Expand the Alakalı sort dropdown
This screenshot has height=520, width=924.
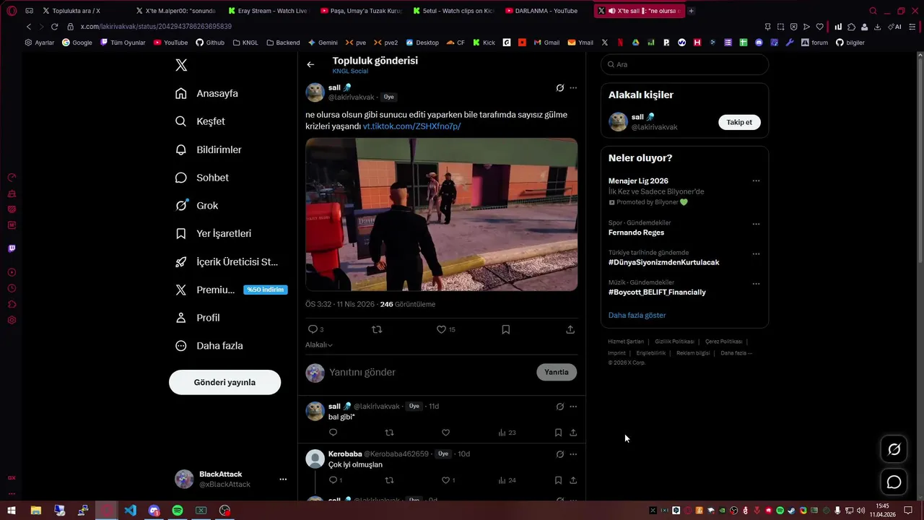point(319,345)
